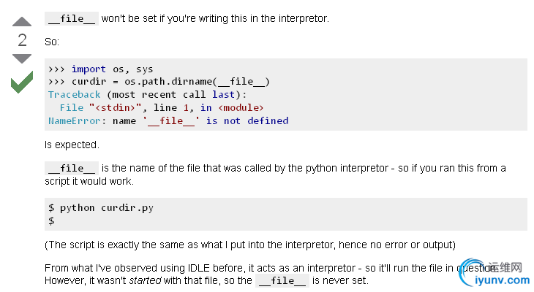Click the 'Traceback (most recent call last)' line
Viewport: 534px width, 292px height.
coord(147,95)
